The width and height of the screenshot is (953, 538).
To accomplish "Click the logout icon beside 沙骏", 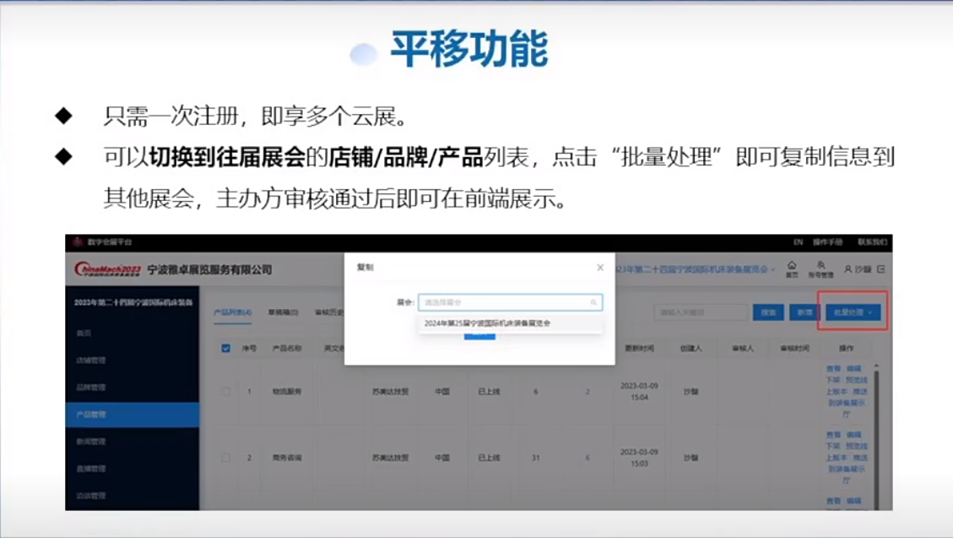I will [880, 269].
